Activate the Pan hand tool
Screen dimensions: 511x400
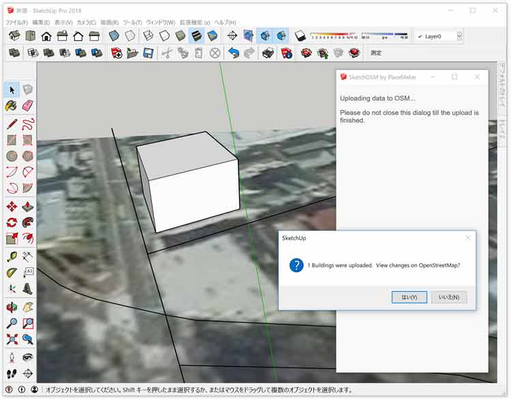(28, 307)
